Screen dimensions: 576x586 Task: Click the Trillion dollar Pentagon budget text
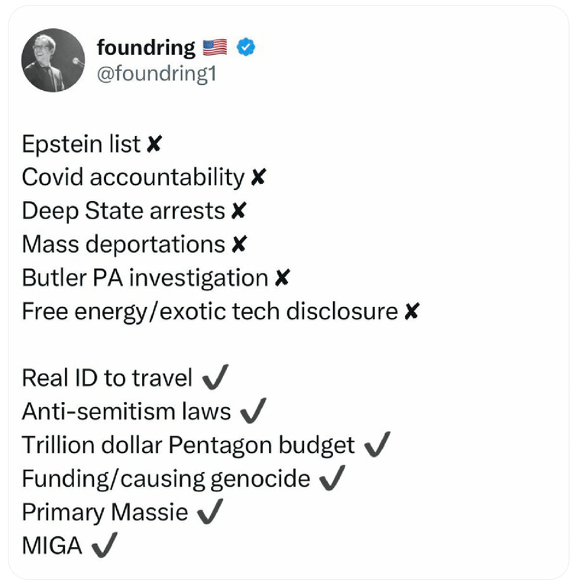click(x=189, y=445)
